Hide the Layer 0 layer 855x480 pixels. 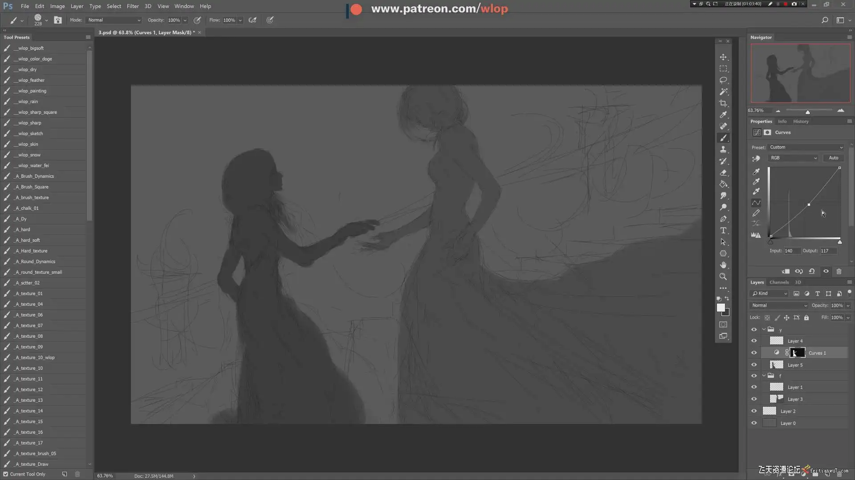[x=754, y=423]
